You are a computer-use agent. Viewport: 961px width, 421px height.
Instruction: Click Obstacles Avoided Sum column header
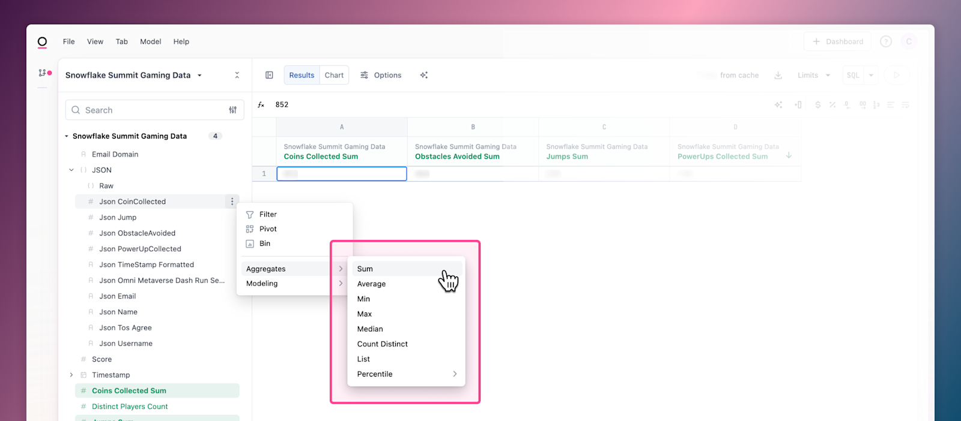[x=473, y=151]
